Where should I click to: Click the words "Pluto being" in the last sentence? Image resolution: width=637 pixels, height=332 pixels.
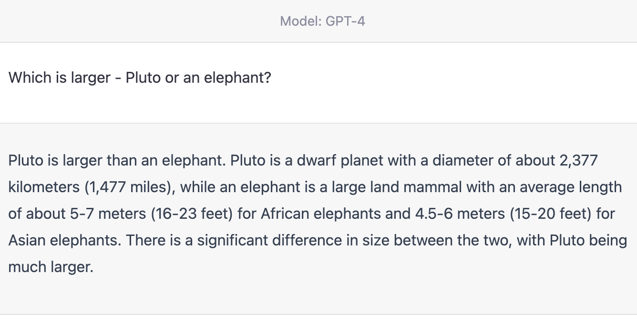588,241
